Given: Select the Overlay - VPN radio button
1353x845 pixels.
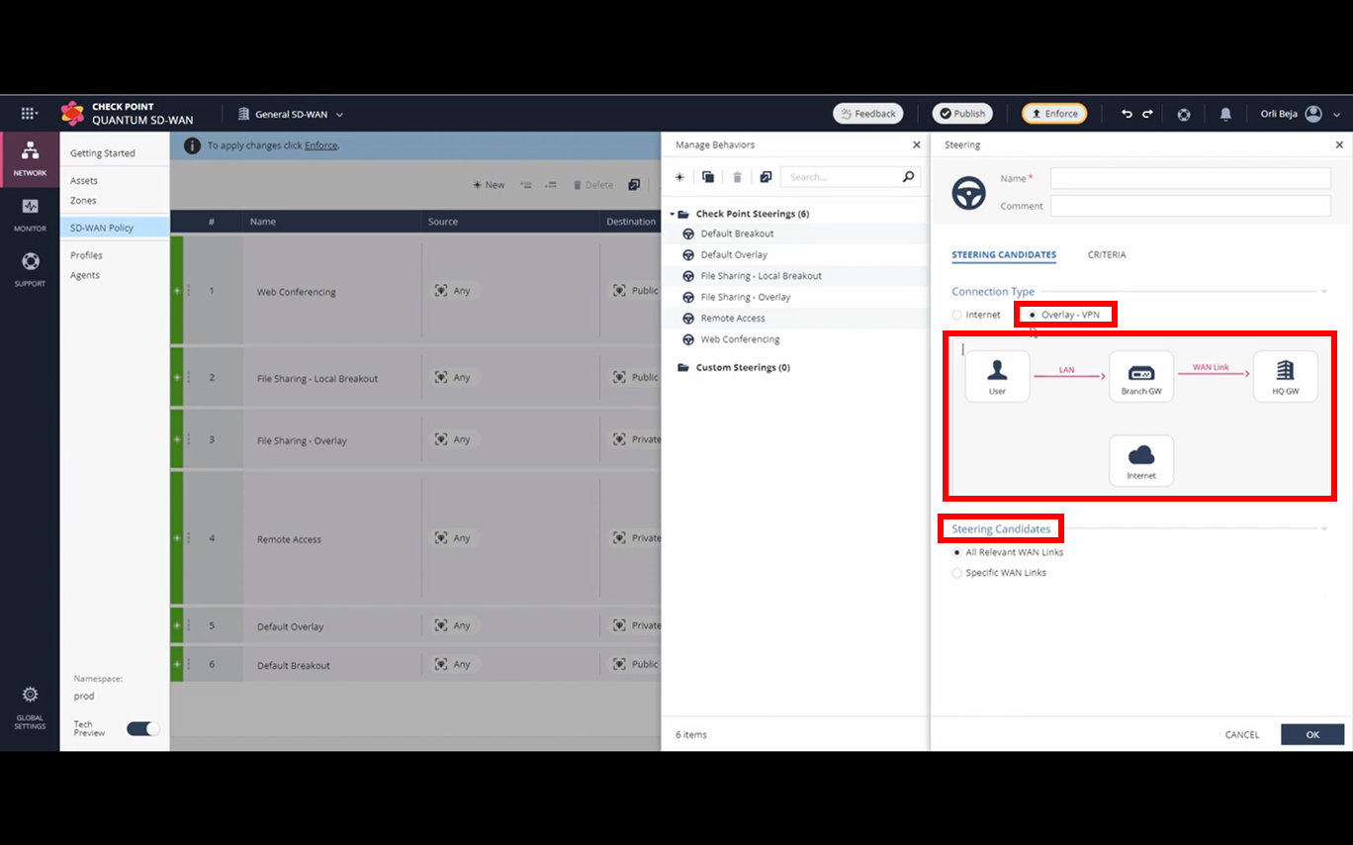Looking at the screenshot, I should point(1033,315).
